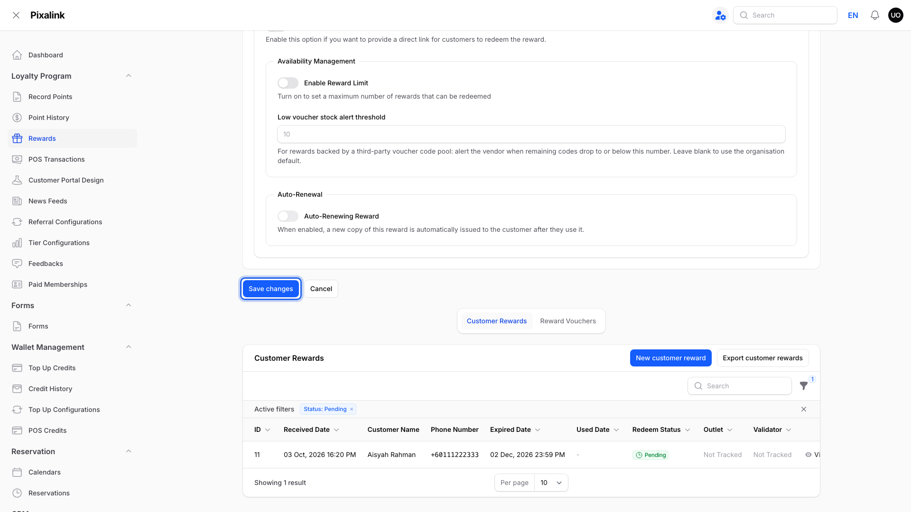Image resolution: width=911 pixels, height=512 pixels.
Task: Toggle Auto-Renewing Reward switch
Action: pos(288,216)
